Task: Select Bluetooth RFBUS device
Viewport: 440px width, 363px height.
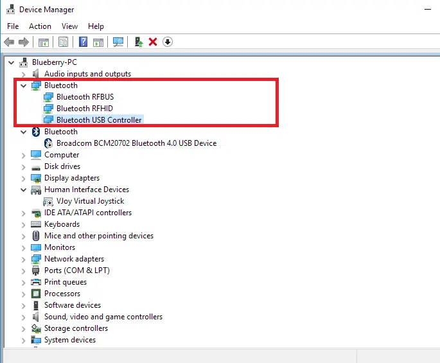Action: 85,97
